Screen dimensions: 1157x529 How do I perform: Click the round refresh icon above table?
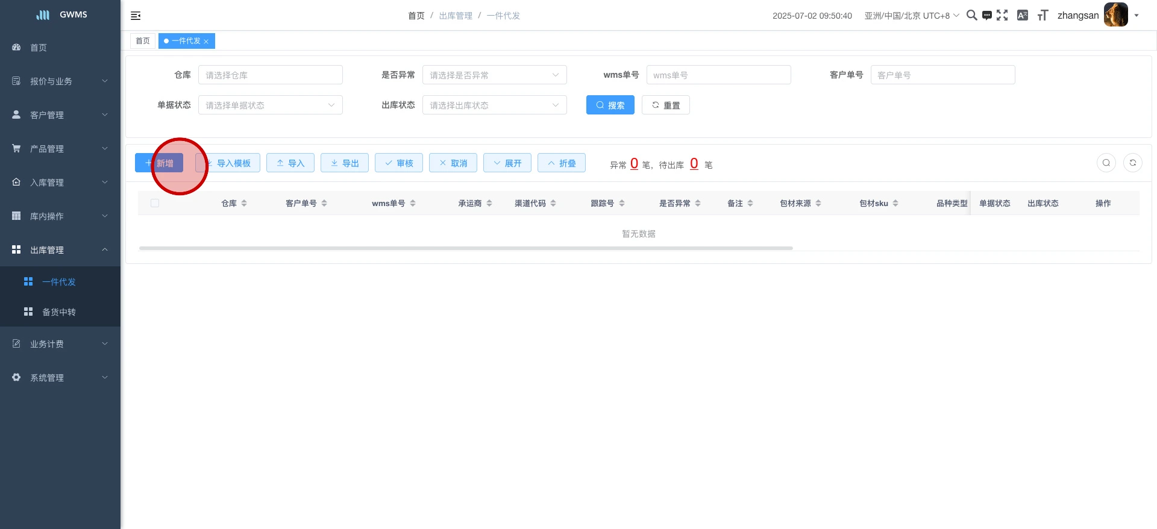click(1133, 163)
